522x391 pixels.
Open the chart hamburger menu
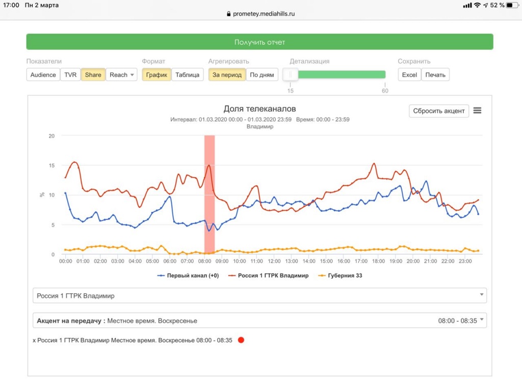coord(477,110)
